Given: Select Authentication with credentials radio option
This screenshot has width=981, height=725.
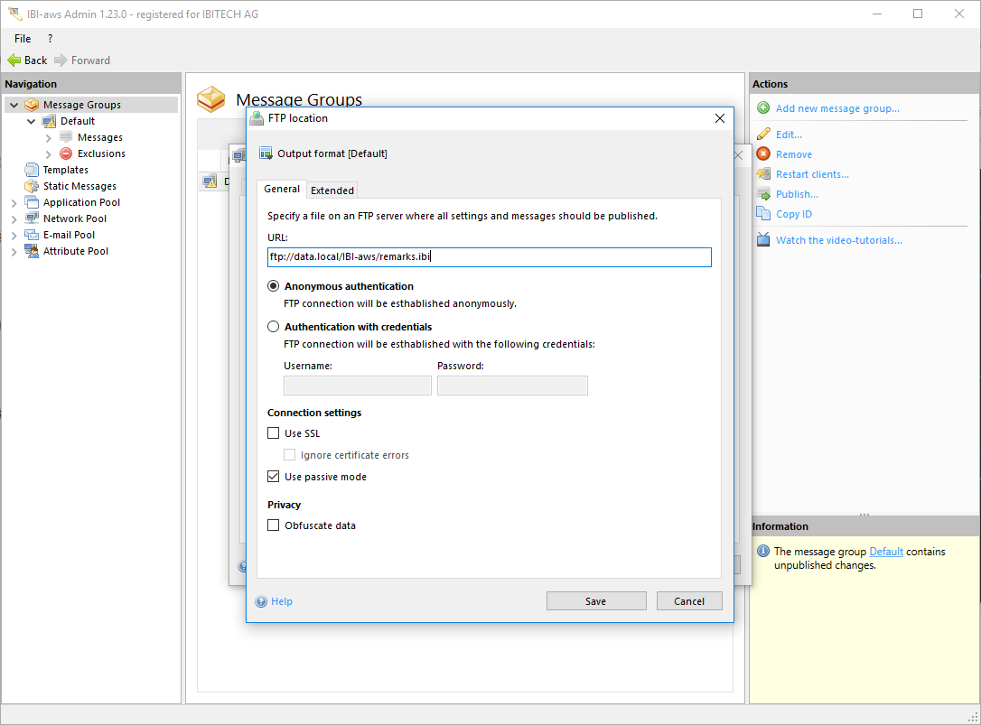Looking at the screenshot, I should pyautogui.click(x=274, y=327).
